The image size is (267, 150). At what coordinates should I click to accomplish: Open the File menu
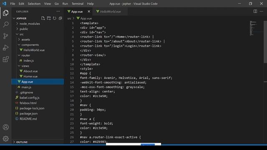13,4
